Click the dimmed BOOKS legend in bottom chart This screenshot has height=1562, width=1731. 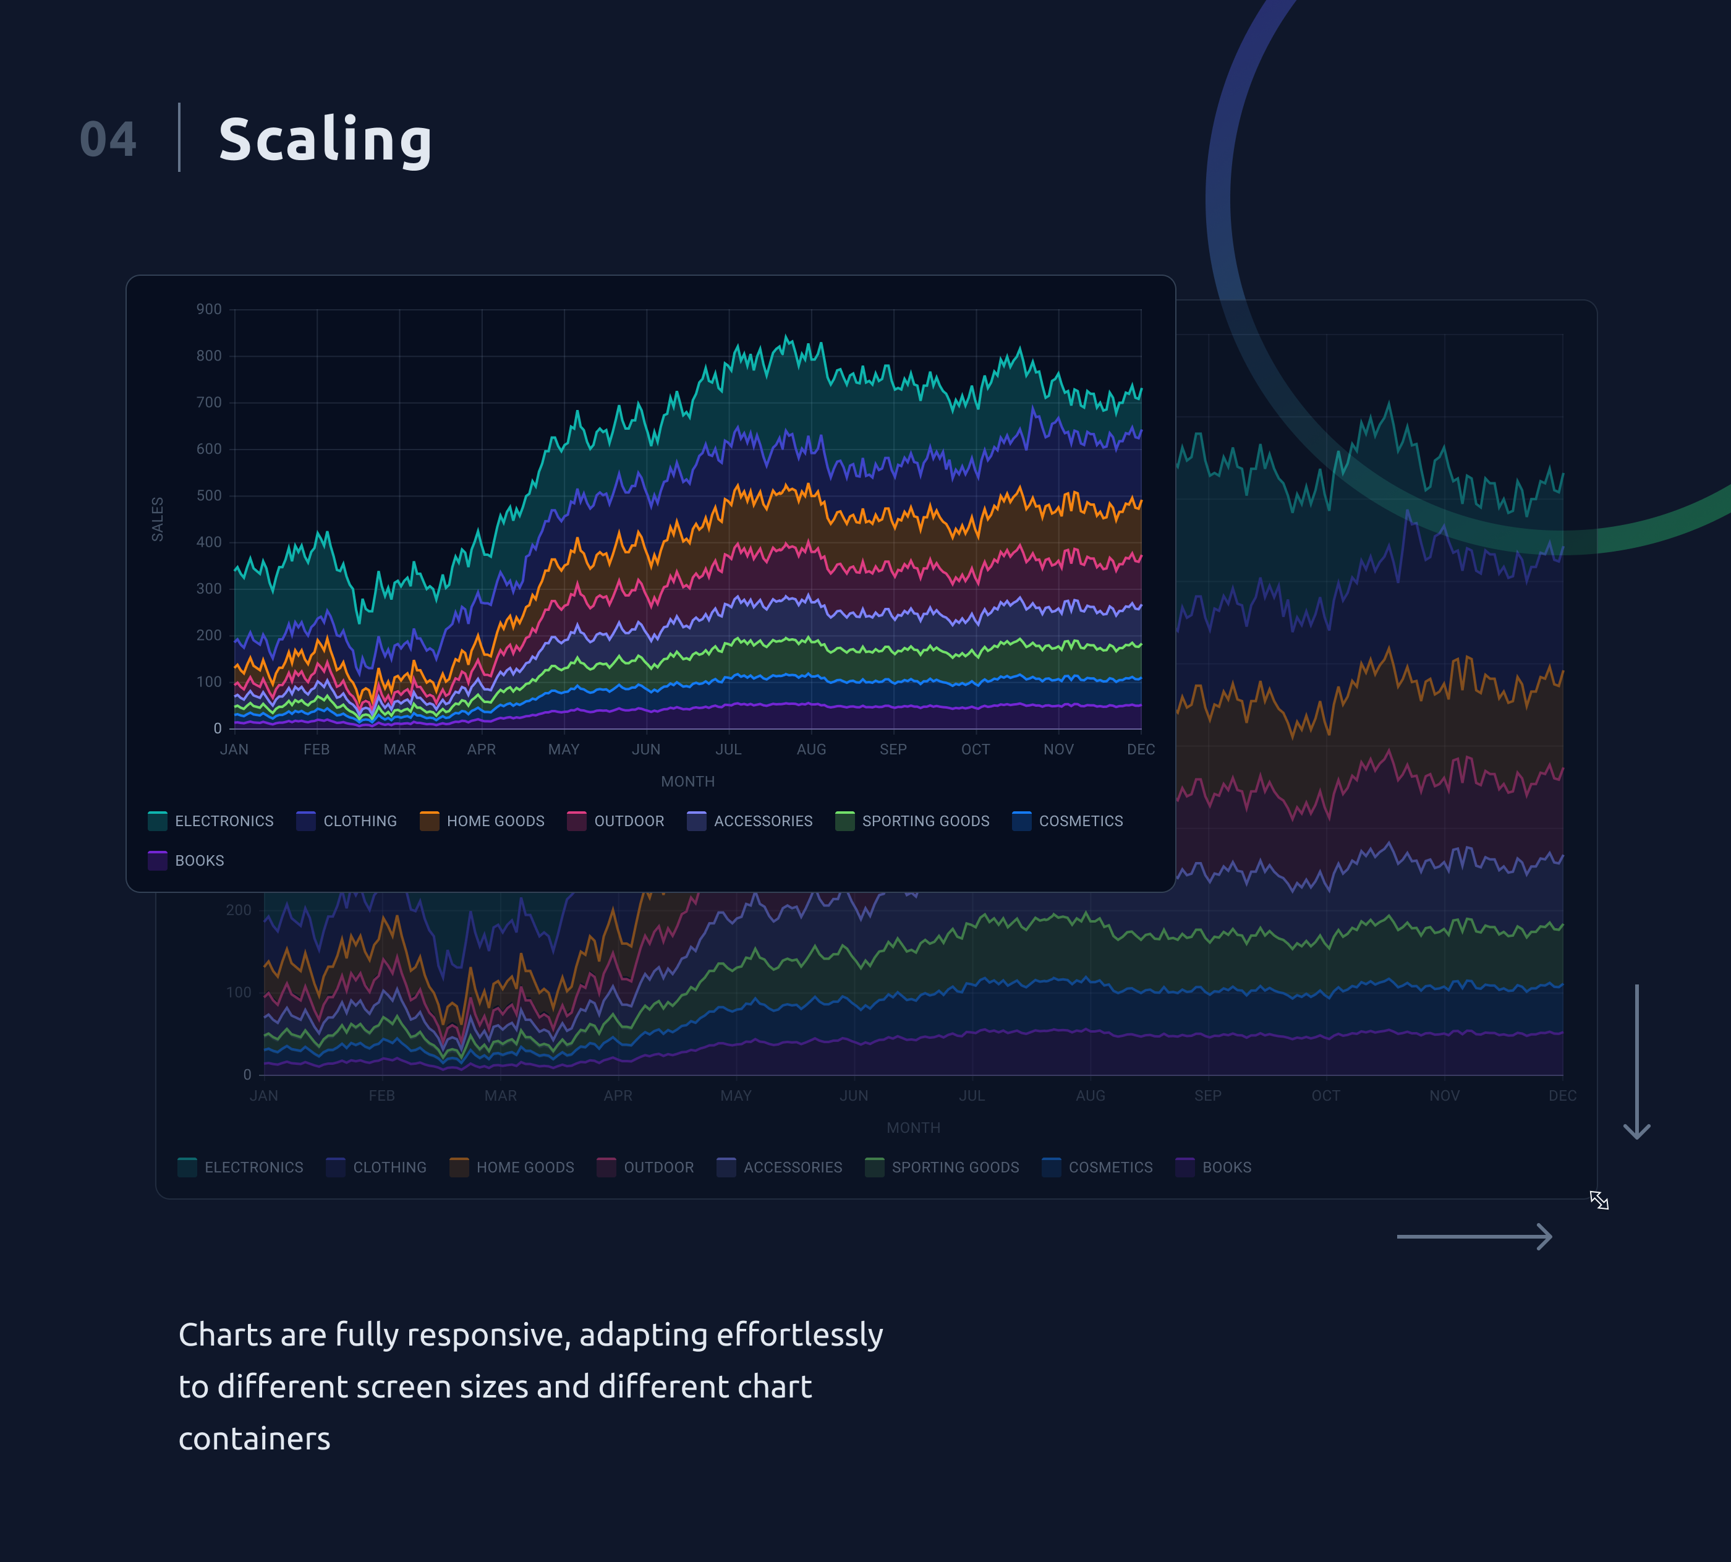[x=1213, y=1167]
